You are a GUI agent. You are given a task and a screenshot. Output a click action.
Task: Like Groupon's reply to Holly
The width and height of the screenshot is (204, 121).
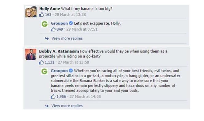(53, 29)
